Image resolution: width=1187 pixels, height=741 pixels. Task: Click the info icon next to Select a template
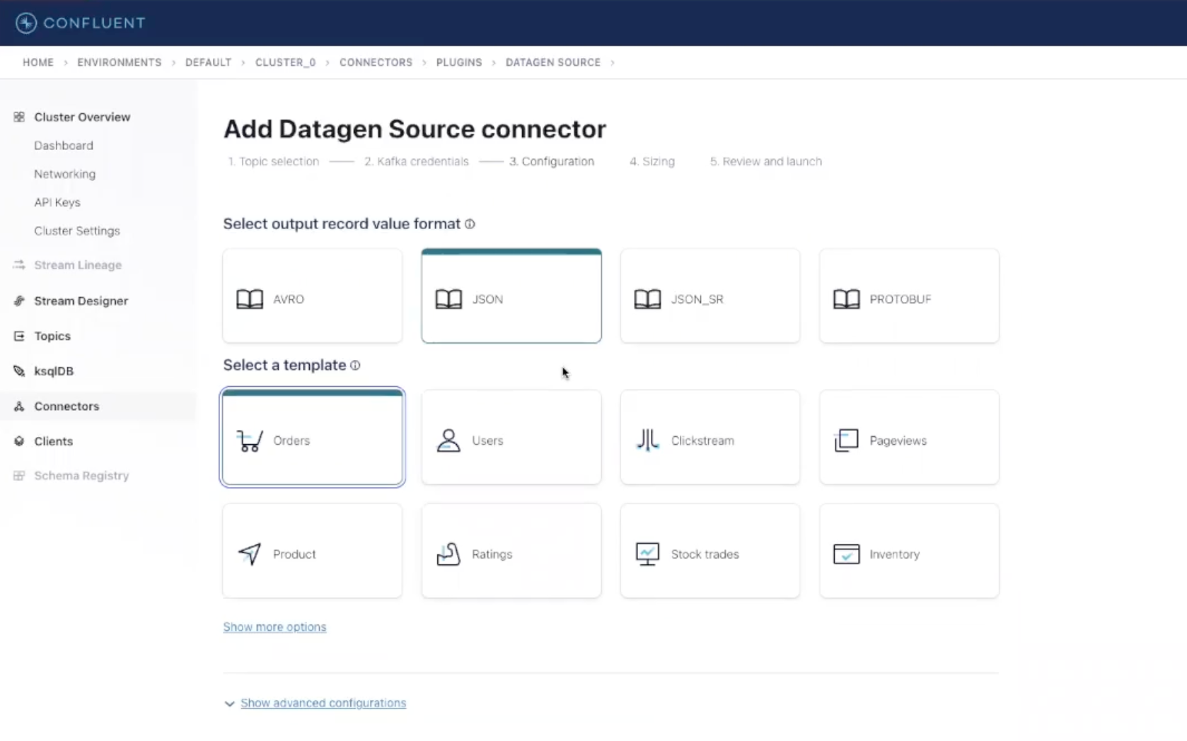point(355,366)
